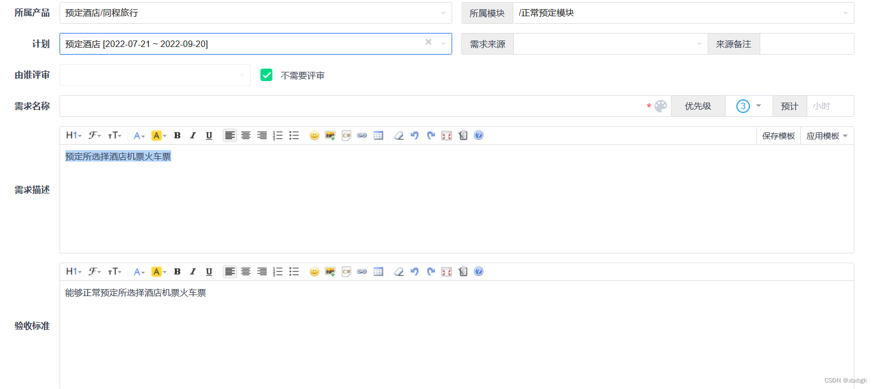This screenshot has width=875, height=389.
Task: Toggle bold in the 验收标准 editor
Action: 177,272
